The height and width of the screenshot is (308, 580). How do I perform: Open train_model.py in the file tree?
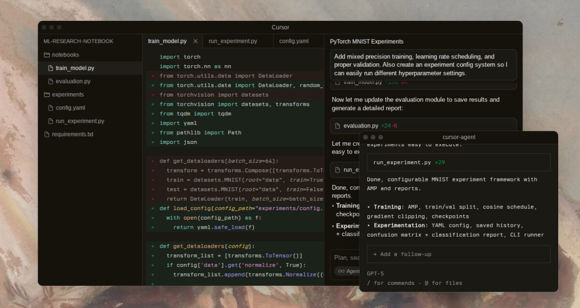click(x=90, y=68)
